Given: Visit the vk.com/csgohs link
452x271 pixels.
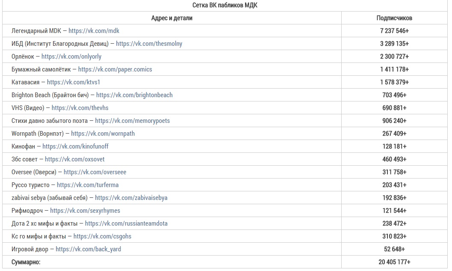Looking at the screenshot, I should [102, 236].
